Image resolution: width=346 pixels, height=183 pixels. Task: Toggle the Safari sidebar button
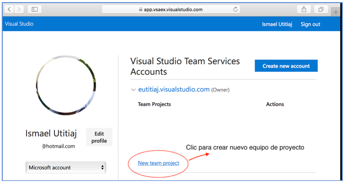coord(35,9)
